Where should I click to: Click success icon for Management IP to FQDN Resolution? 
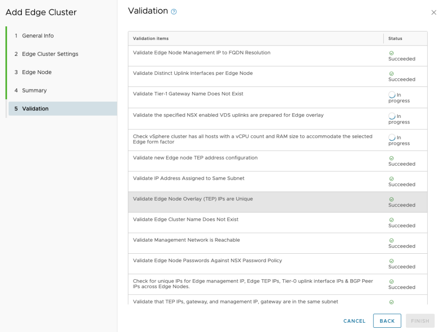pos(391,53)
